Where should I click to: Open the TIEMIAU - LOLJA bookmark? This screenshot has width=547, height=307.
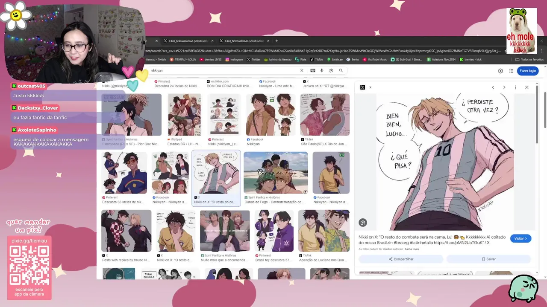point(183,60)
